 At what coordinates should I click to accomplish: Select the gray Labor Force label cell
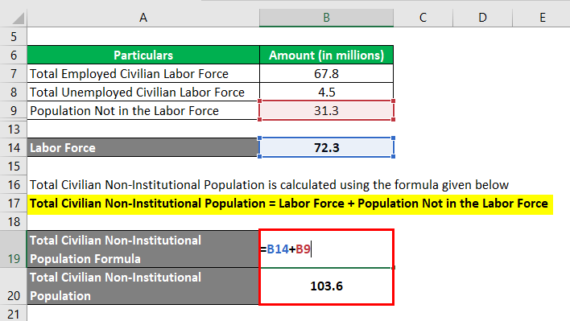(143, 148)
